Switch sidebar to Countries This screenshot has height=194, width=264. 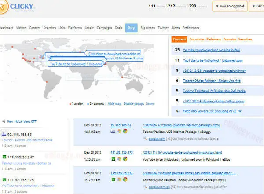coord(197,39)
